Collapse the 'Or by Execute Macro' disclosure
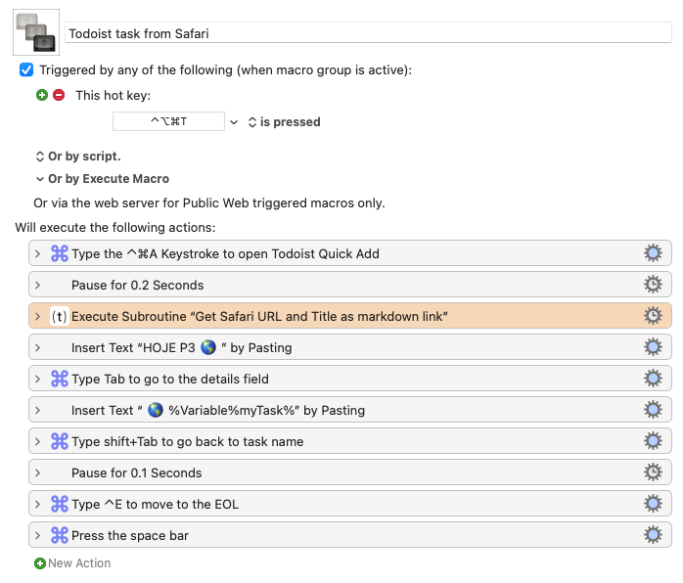Image resolution: width=683 pixels, height=583 pixels. tap(40, 179)
